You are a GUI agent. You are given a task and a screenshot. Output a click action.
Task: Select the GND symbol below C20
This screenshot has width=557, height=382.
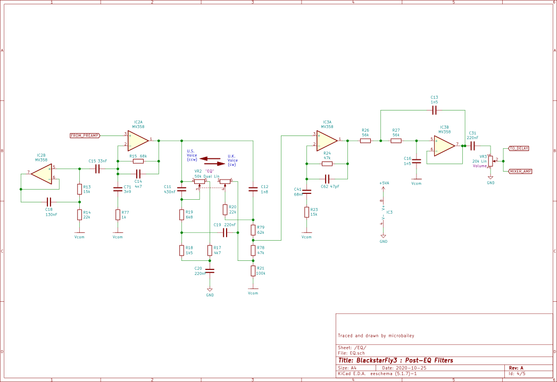tap(210, 289)
